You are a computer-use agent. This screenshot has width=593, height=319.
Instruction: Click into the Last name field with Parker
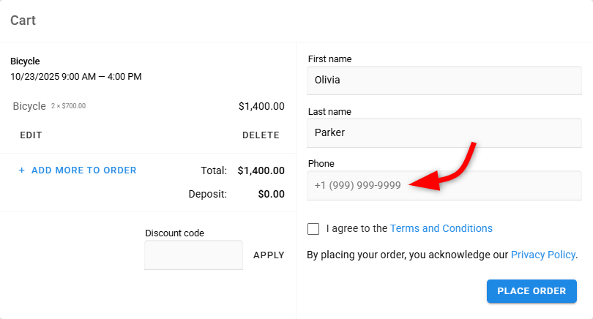(444, 133)
